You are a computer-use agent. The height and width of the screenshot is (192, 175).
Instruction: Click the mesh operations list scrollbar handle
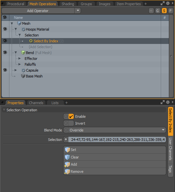click(171, 56)
